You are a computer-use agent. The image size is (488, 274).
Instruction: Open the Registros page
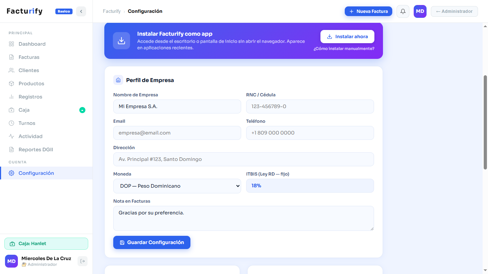(x=46, y=97)
